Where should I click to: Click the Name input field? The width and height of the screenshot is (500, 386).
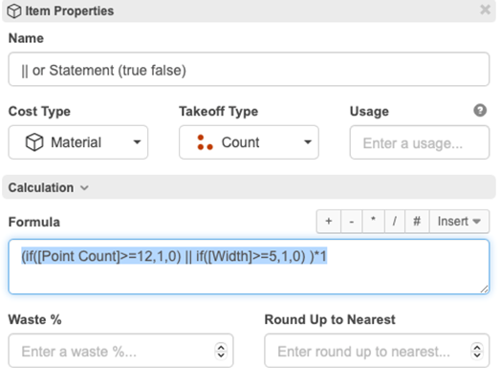[x=249, y=69]
